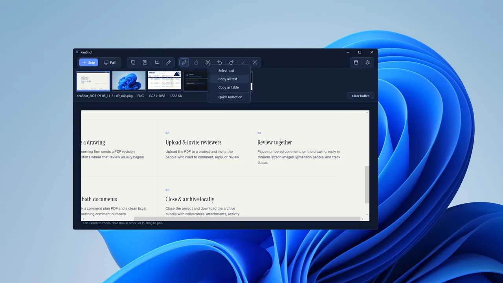The image size is (503, 283).
Task: Select the eraser tool
Action: point(196,62)
